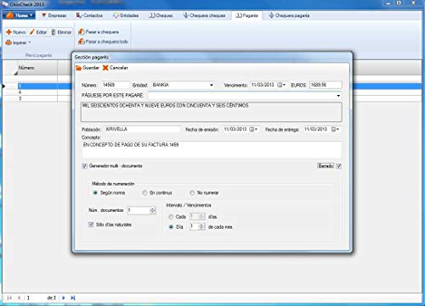
Task: Select the En continuo radio button
Action: tap(144, 192)
